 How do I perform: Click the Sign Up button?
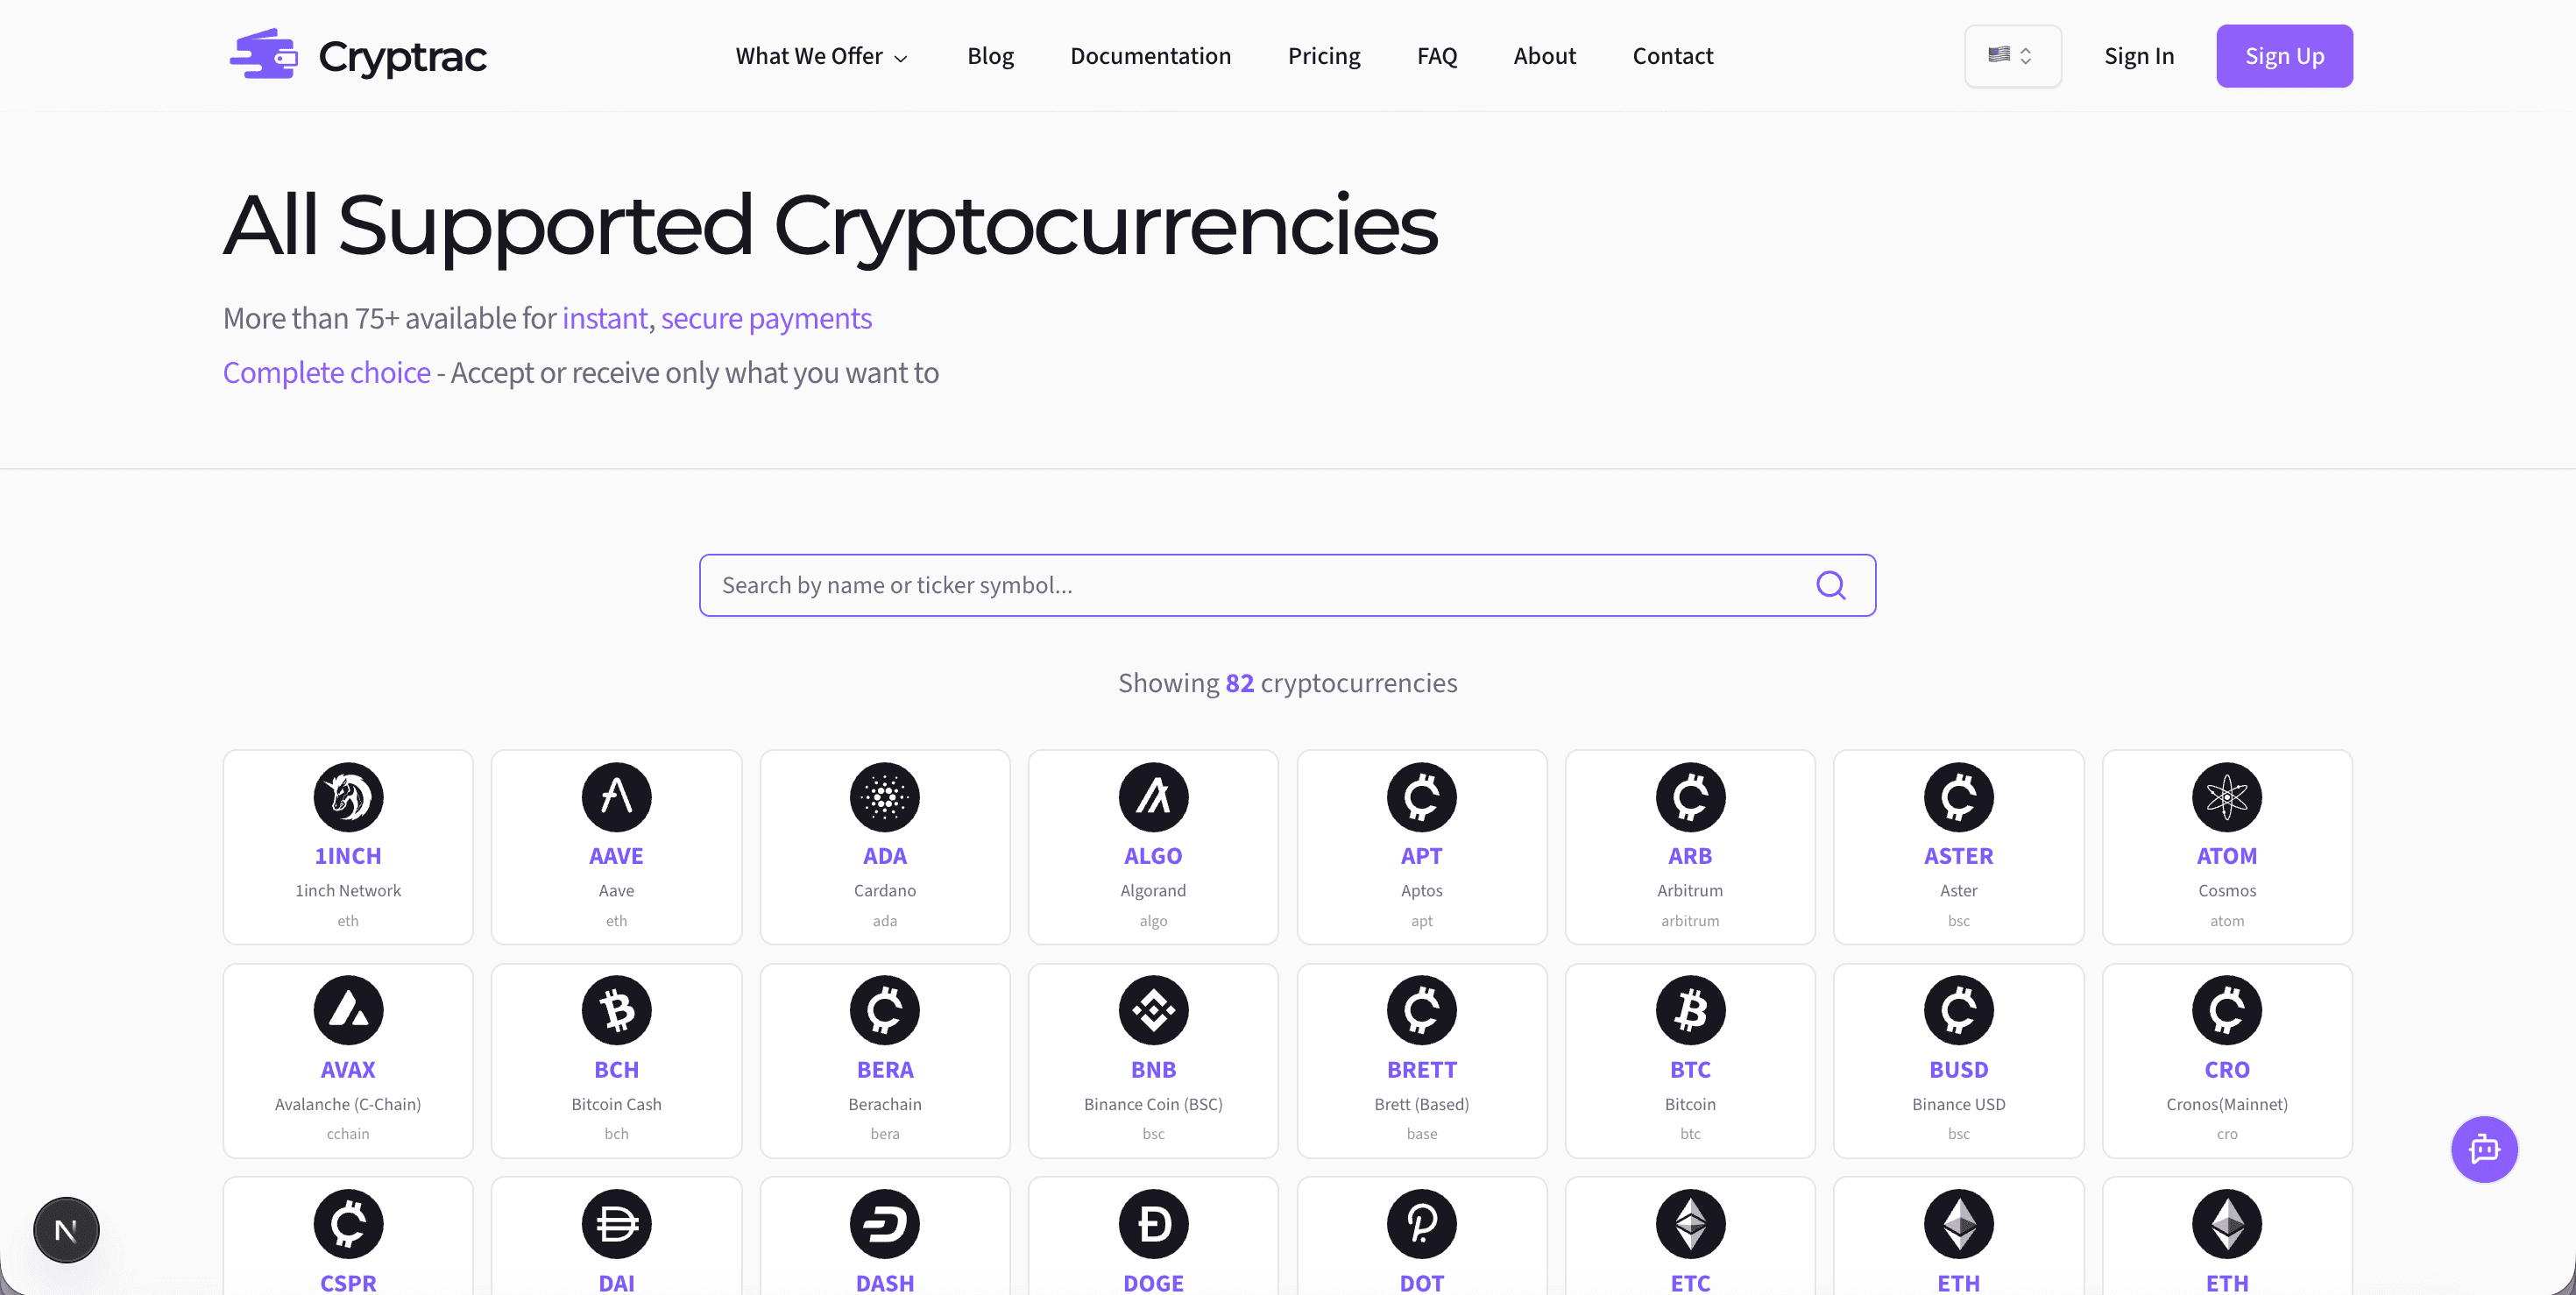[2284, 55]
